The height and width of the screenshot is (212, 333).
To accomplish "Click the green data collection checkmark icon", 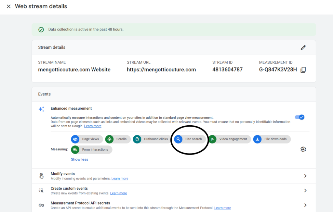I will pos(41,30).
